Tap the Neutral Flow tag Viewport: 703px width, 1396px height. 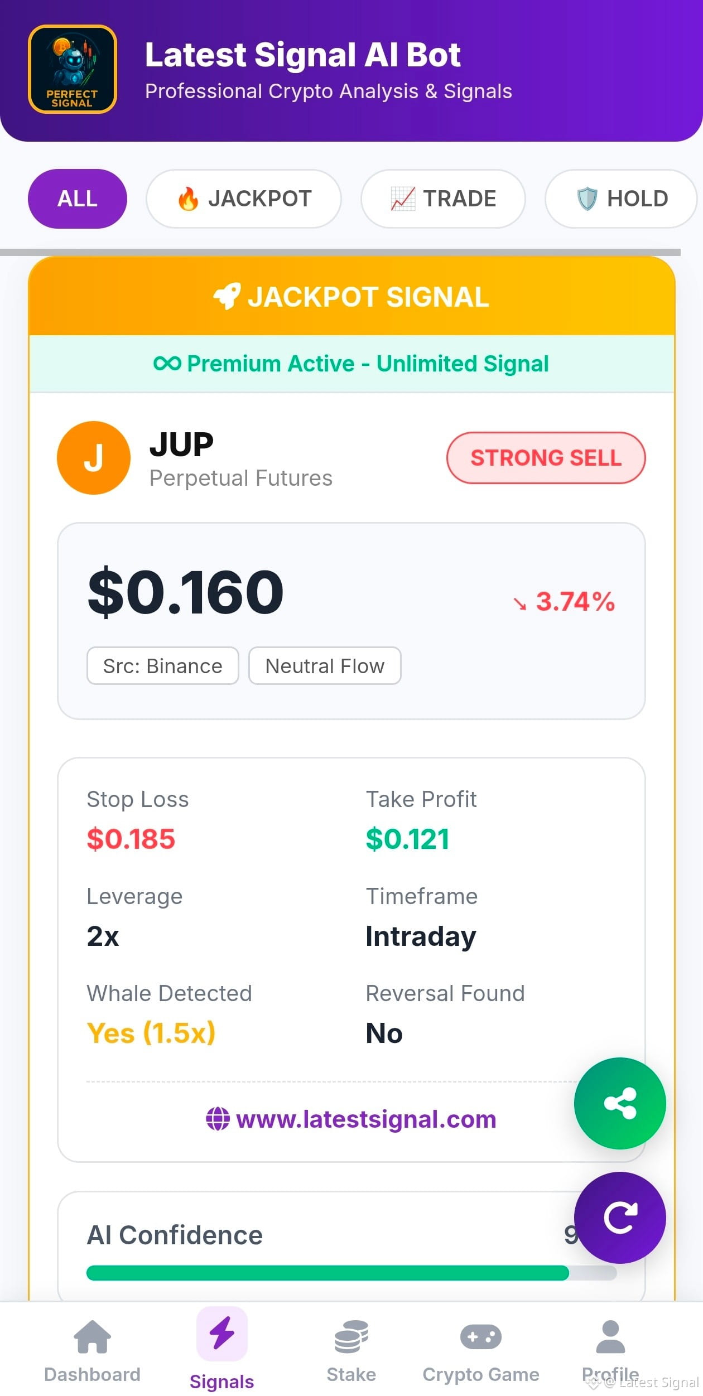[x=325, y=665]
